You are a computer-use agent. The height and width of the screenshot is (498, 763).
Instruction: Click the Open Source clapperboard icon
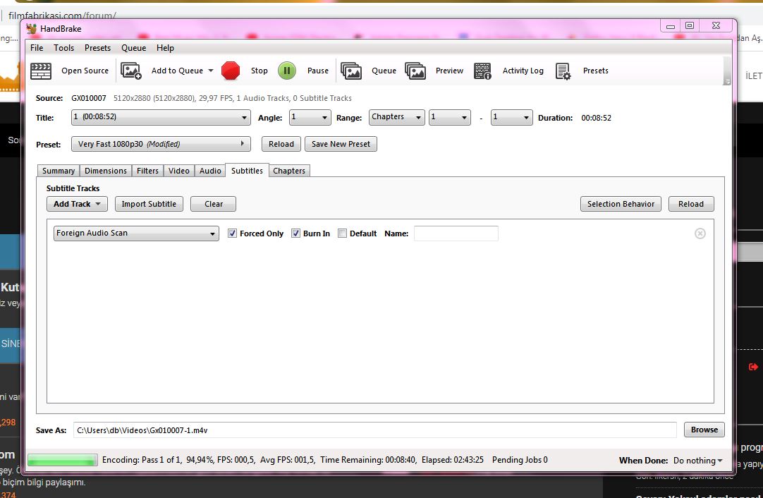tap(41, 71)
